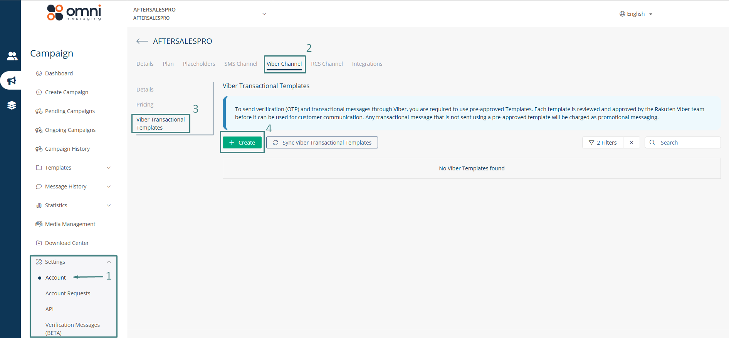The width and height of the screenshot is (729, 338).
Task: Open the Download Center
Action: click(x=67, y=243)
